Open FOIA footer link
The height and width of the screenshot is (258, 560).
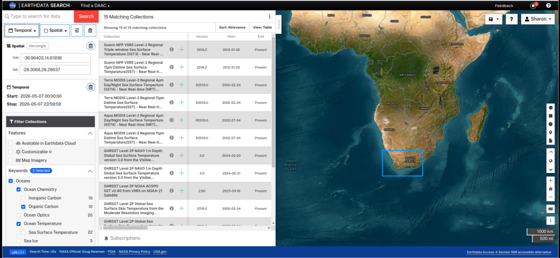click(x=111, y=251)
